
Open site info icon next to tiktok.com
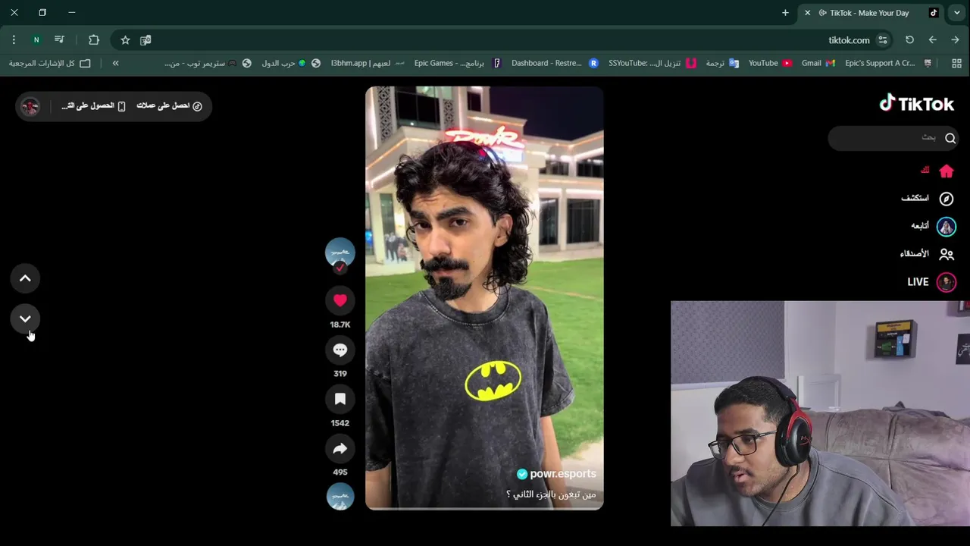click(883, 40)
